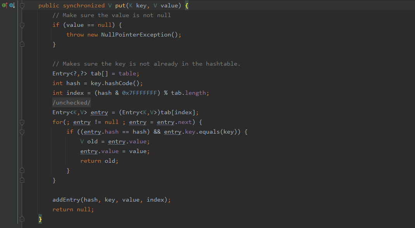Viewport: 415px width, 228px height.
Task: Click fold end marker closing the for loop
Action: coord(22,180)
